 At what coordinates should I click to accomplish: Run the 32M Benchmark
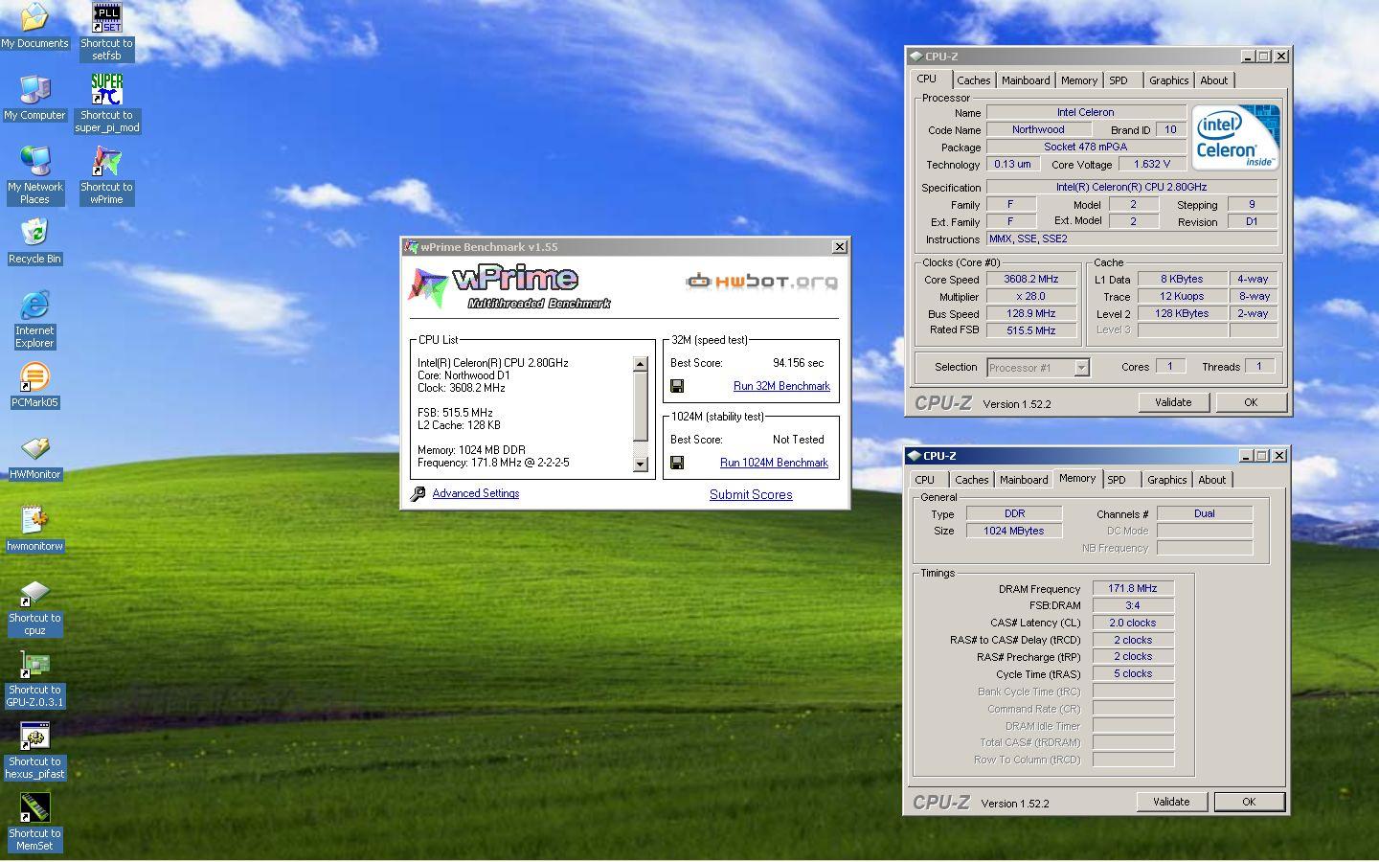point(781,386)
